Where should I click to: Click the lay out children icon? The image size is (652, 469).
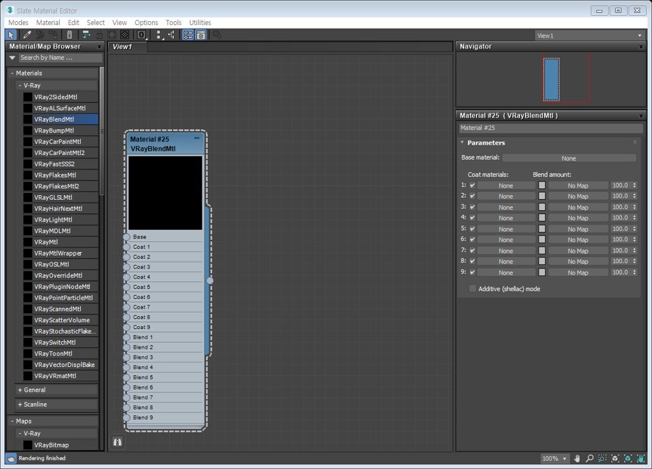pyautogui.click(x=171, y=35)
